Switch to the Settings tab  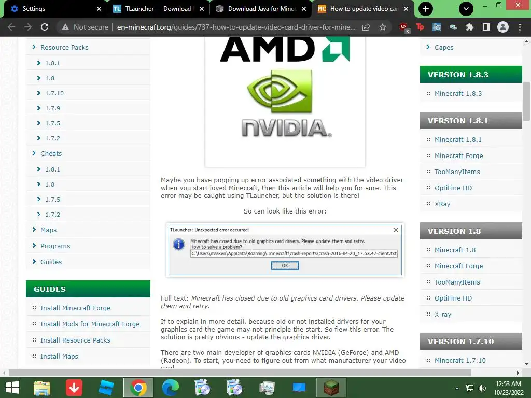pos(54,9)
